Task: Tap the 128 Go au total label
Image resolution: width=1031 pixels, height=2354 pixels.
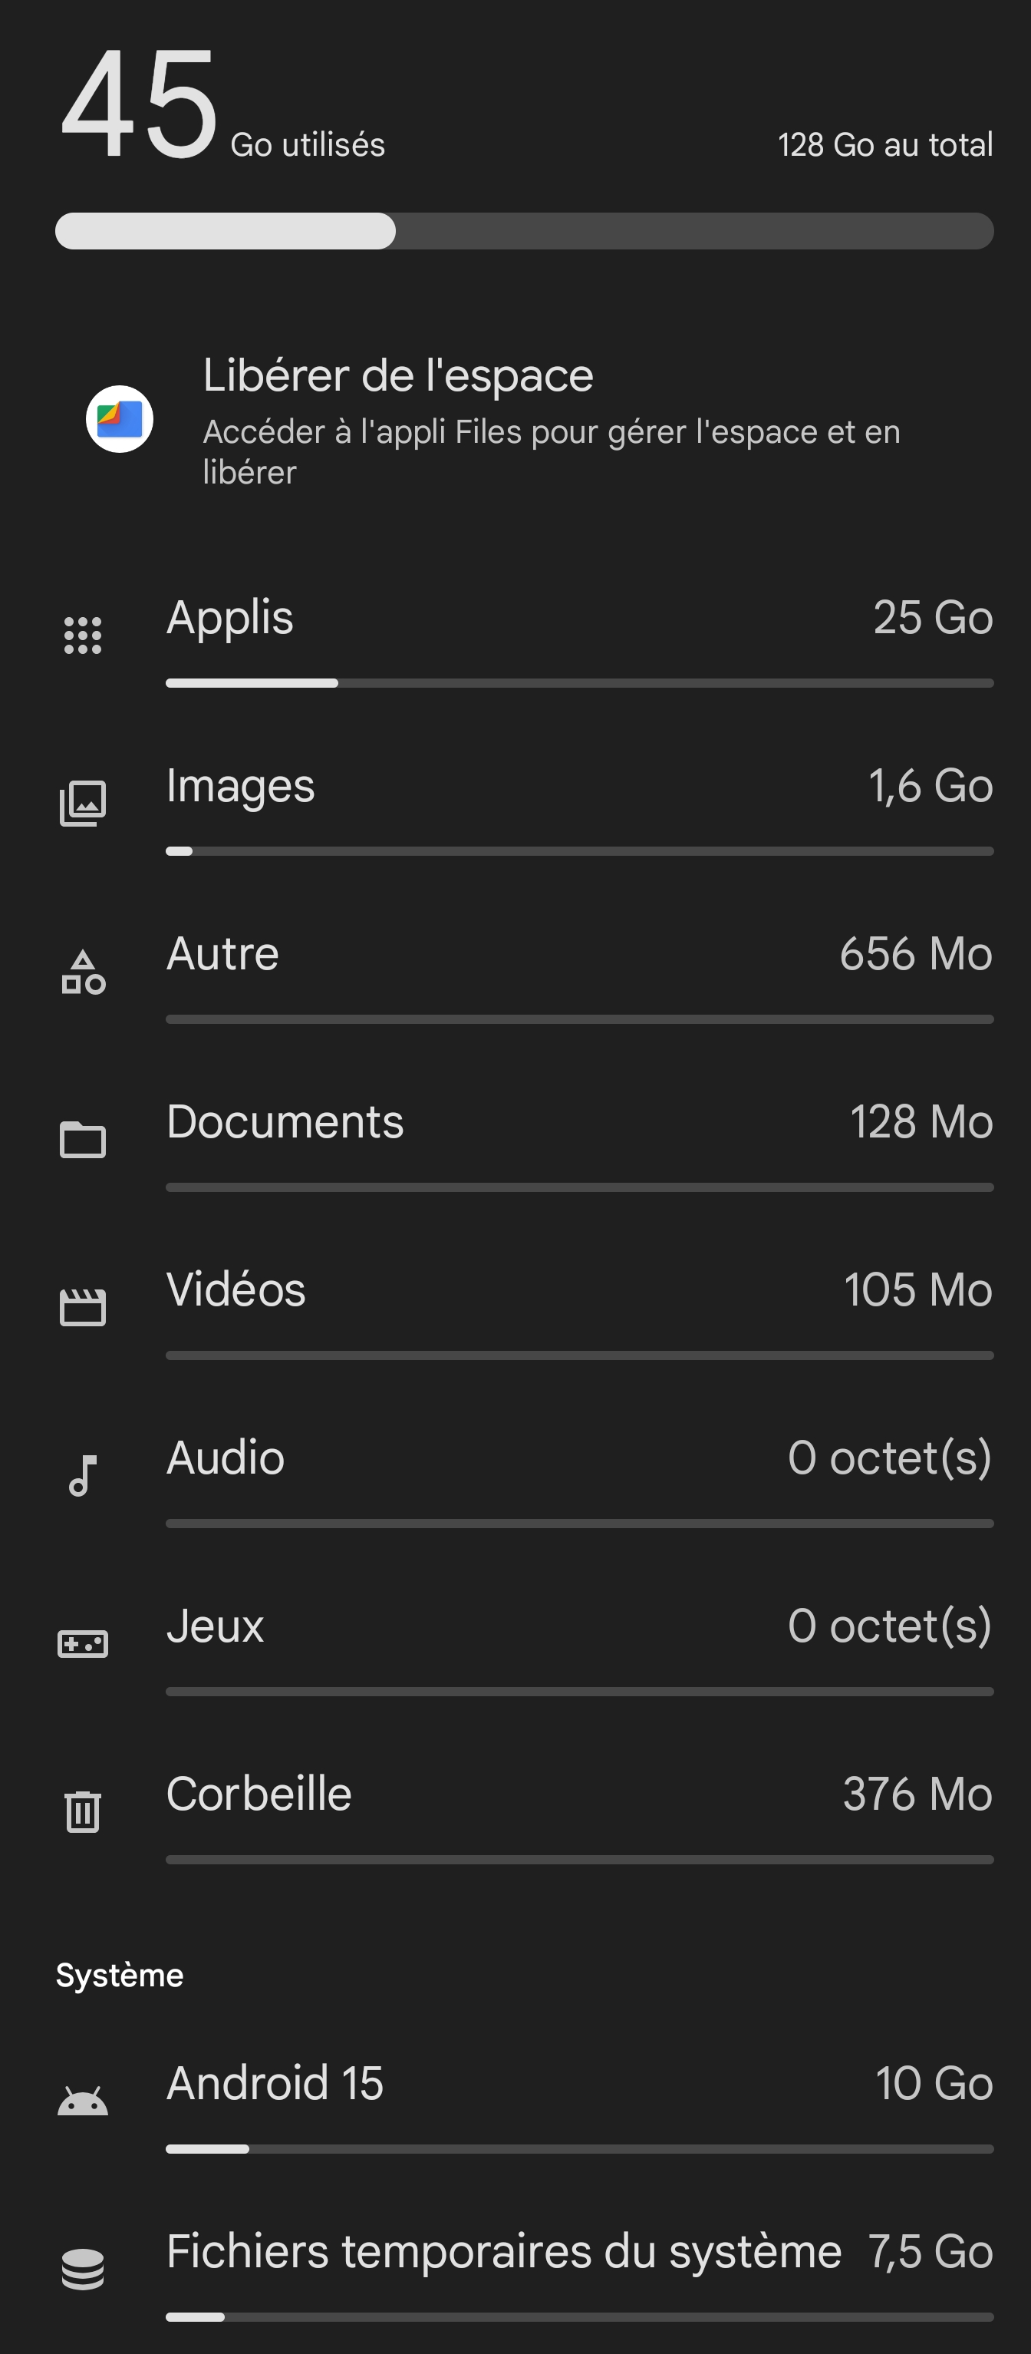Action: pos(885,145)
